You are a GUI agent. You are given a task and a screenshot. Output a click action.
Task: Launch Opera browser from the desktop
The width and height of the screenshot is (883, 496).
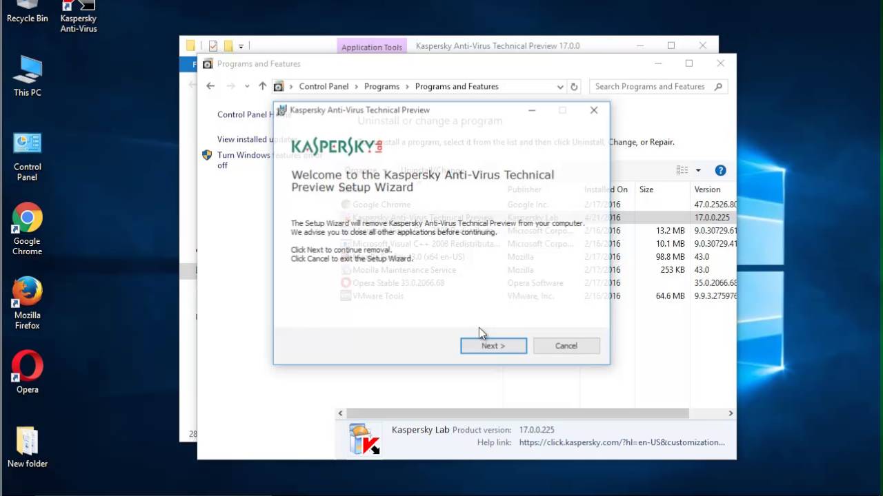click(28, 372)
